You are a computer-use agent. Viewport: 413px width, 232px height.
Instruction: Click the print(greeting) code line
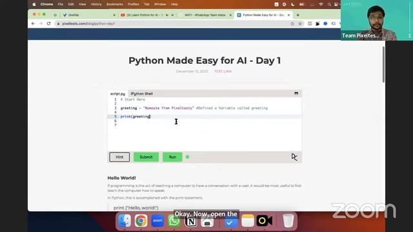[136, 117]
